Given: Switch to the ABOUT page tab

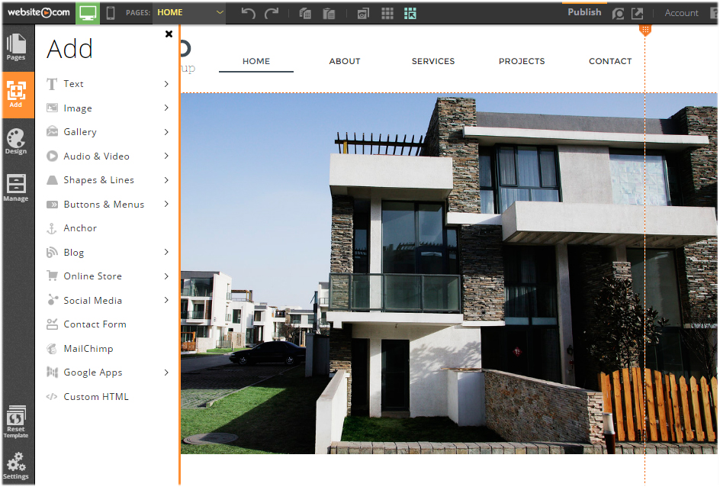Looking at the screenshot, I should pyautogui.click(x=345, y=61).
